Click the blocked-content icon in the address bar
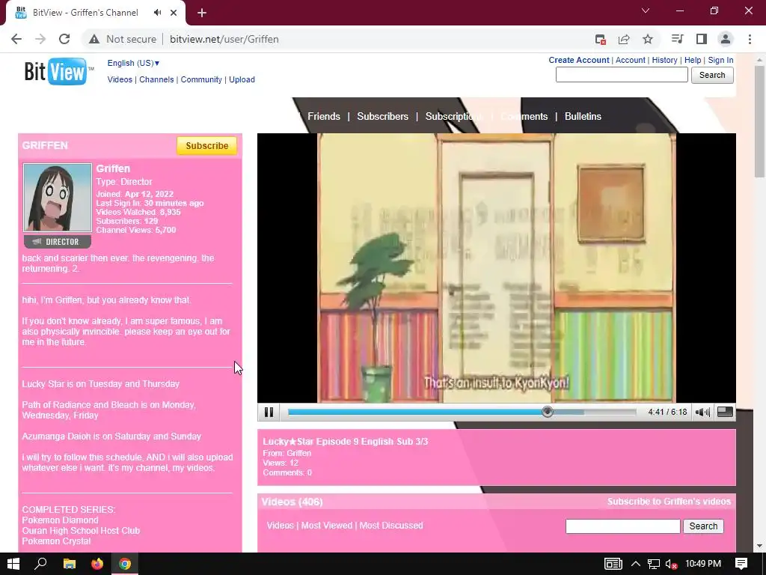Viewport: 766px width, 575px height. point(601,39)
